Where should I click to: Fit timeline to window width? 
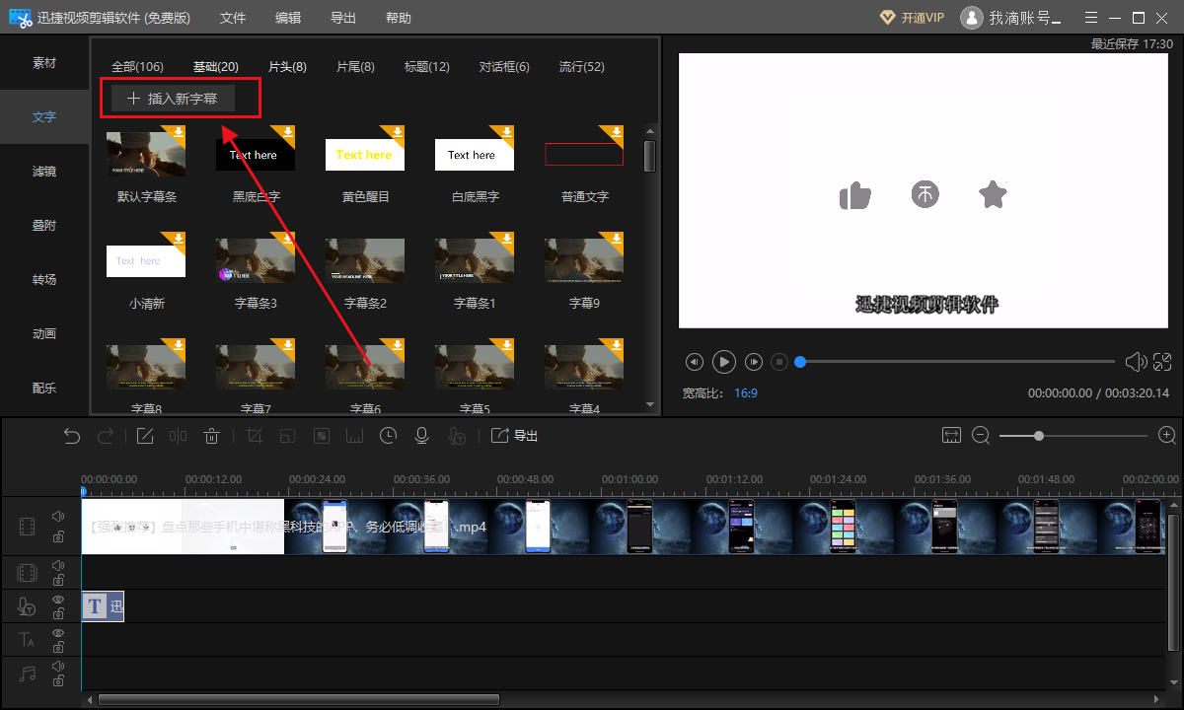coord(951,435)
